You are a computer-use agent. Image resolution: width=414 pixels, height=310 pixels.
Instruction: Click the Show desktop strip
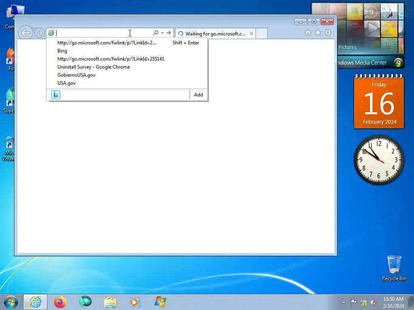[x=411, y=302]
